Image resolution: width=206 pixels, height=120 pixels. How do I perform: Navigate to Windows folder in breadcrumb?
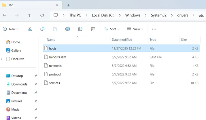click(x=133, y=15)
